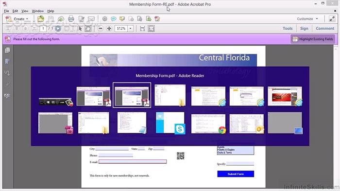Screen dimensions: 340x191
Task: Open the zoom percentage dropdown
Action: (x=130, y=29)
